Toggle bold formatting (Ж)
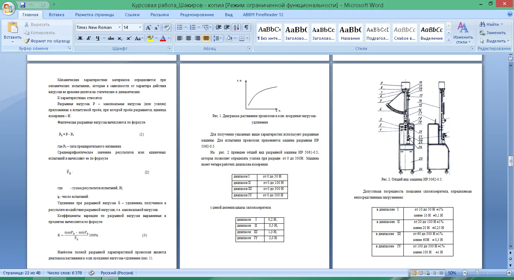This screenshot has width=514, height=280. [80, 38]
